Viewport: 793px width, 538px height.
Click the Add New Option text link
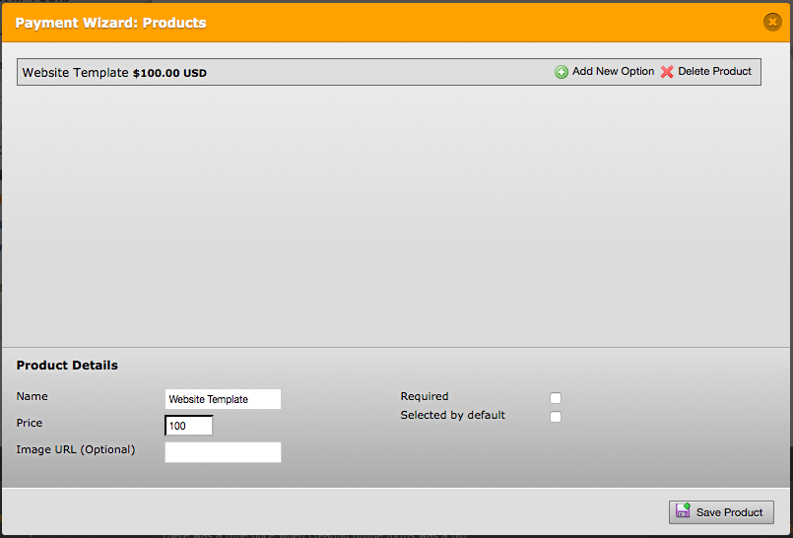click(x=613, y=72)
